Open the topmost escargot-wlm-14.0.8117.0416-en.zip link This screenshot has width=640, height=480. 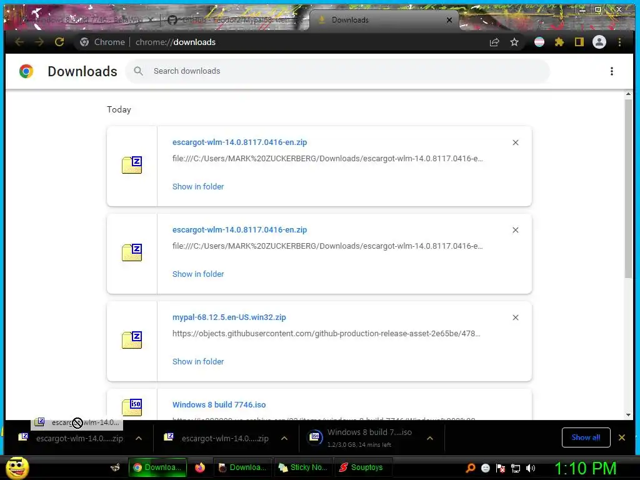(239, 142)
